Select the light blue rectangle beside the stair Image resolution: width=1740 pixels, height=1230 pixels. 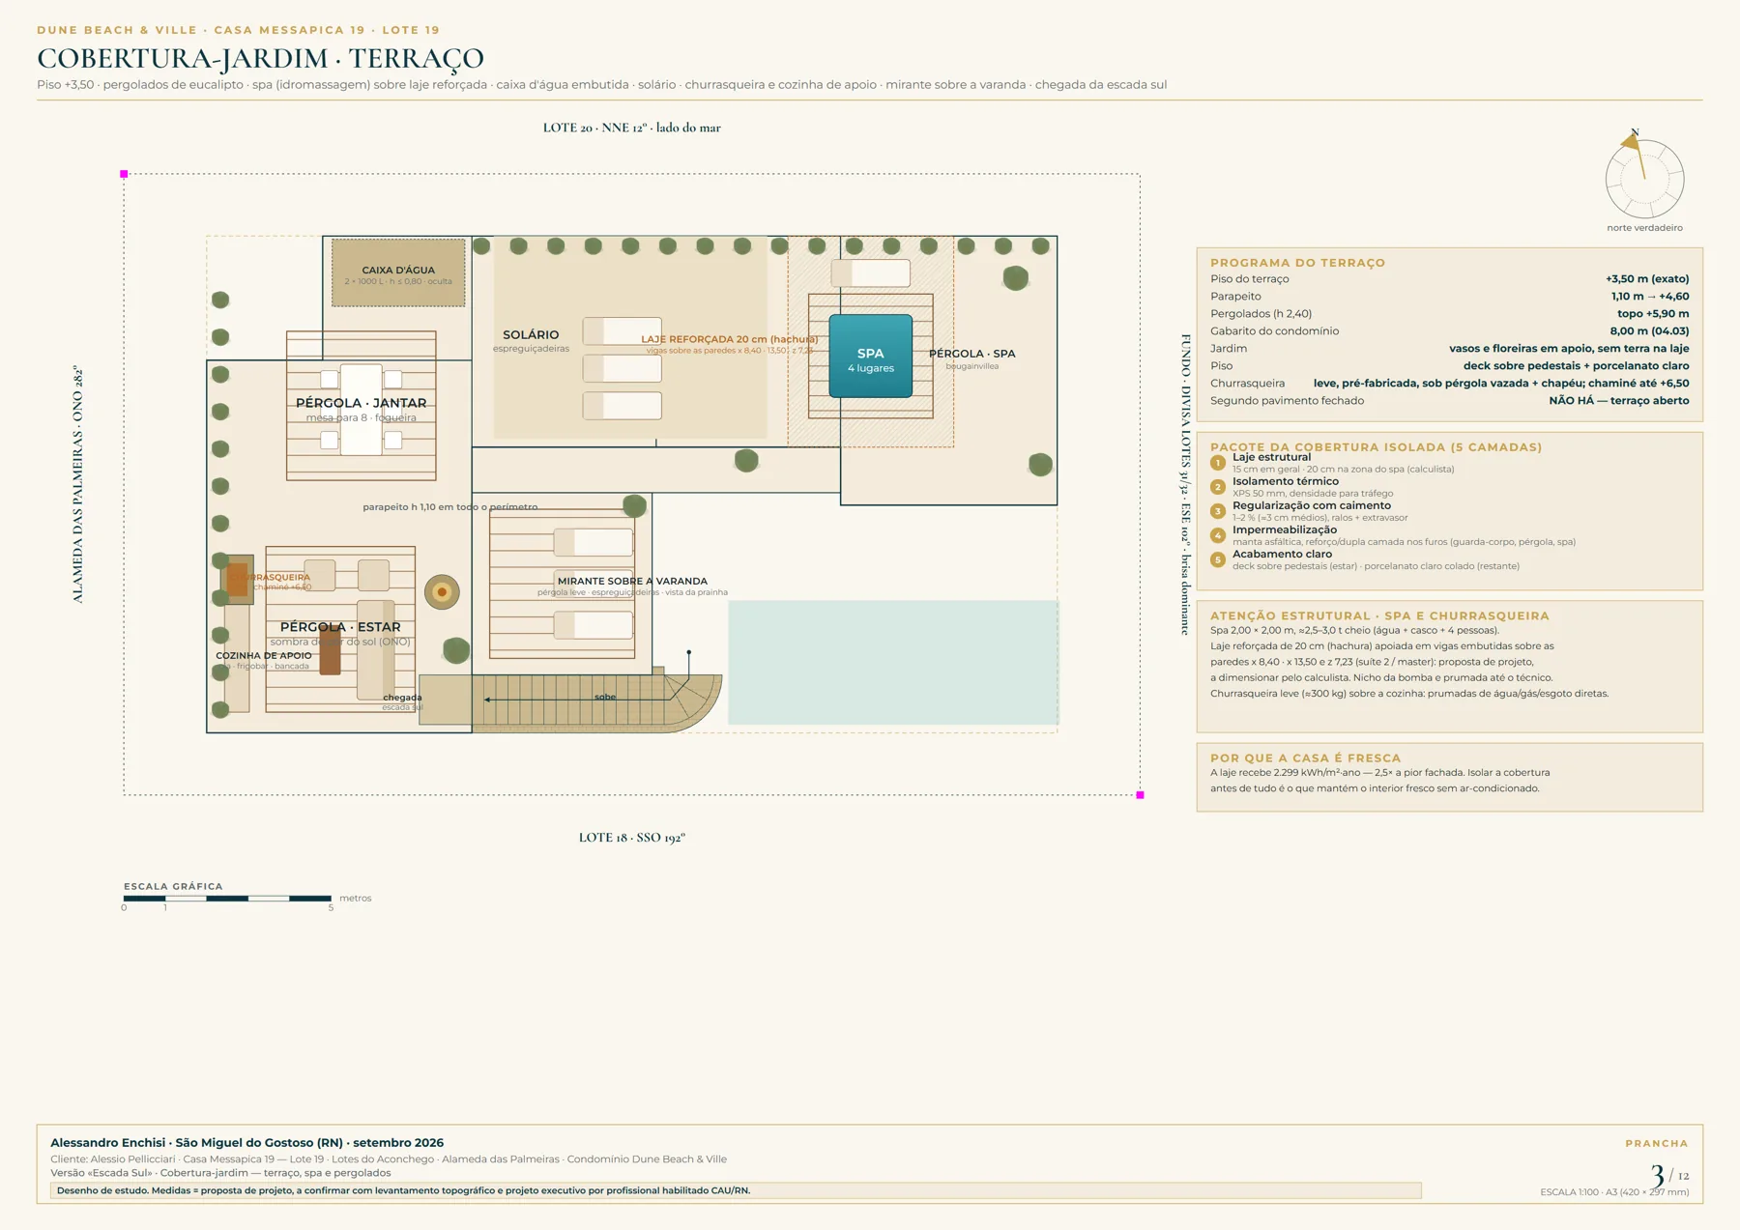point(893,663)
